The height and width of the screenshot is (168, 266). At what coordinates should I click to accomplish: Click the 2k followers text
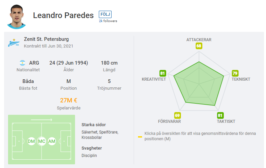click(x=108, y=21)
